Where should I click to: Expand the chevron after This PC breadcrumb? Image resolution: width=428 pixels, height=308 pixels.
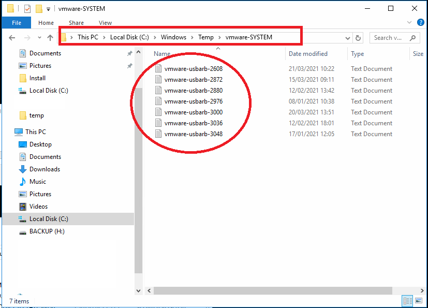point(104,37)
